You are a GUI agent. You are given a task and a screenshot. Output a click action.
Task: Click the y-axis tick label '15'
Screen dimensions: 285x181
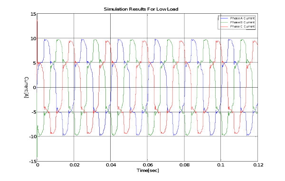pos(33,14)
